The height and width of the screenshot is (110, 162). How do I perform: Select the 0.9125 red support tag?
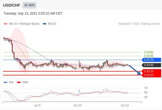151,71
